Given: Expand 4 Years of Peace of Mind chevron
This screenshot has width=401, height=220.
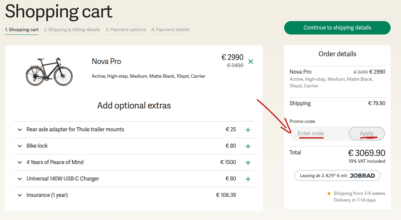Looking at the screenshot, I should pyautogui.click(x=20, y=162).
